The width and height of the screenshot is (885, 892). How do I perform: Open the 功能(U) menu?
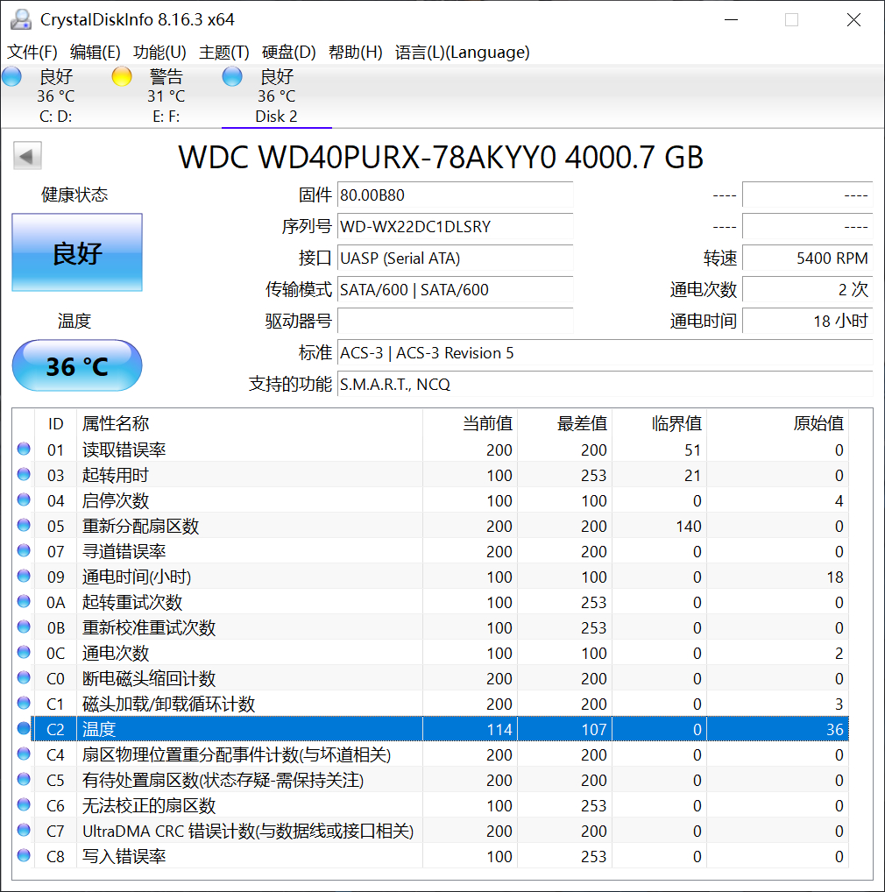click(159, 53)
